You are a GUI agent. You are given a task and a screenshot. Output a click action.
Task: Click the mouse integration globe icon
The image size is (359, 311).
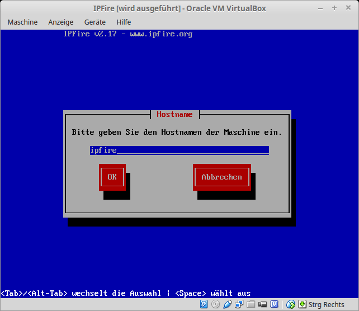point(291,304)
